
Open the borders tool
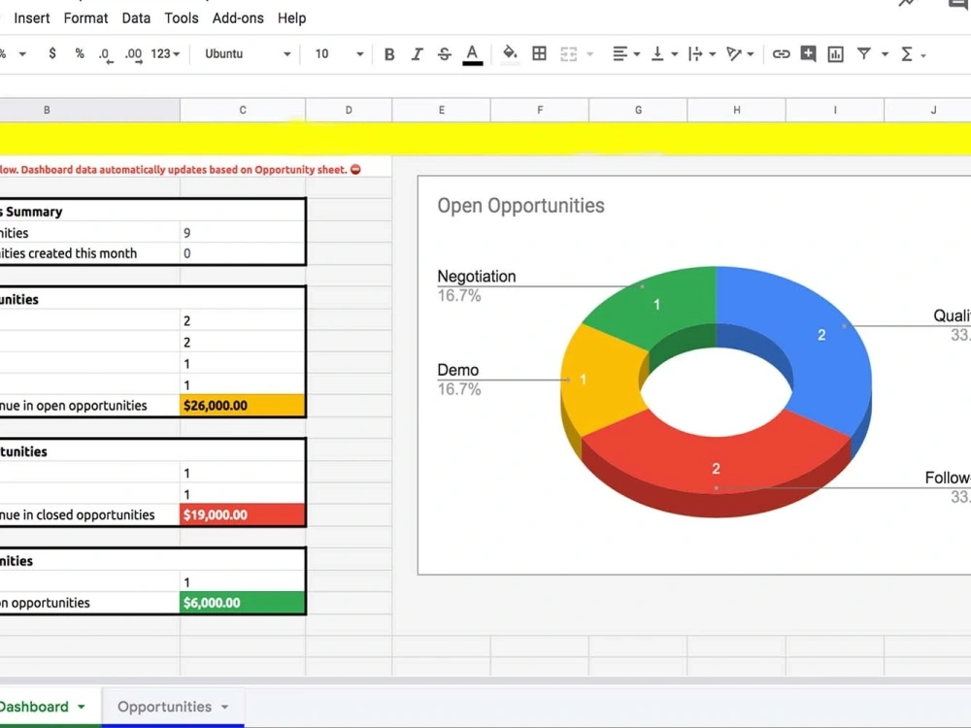[x=539, y=53]
